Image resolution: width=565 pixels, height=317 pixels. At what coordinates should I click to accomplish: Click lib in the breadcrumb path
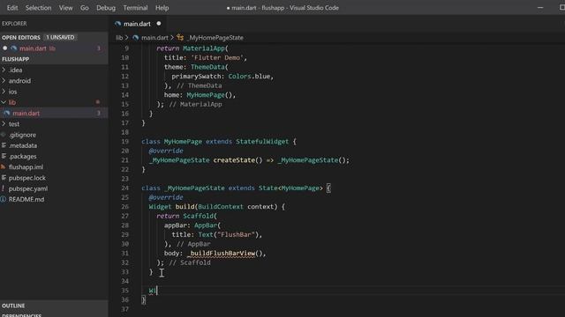tap(119, 37)
